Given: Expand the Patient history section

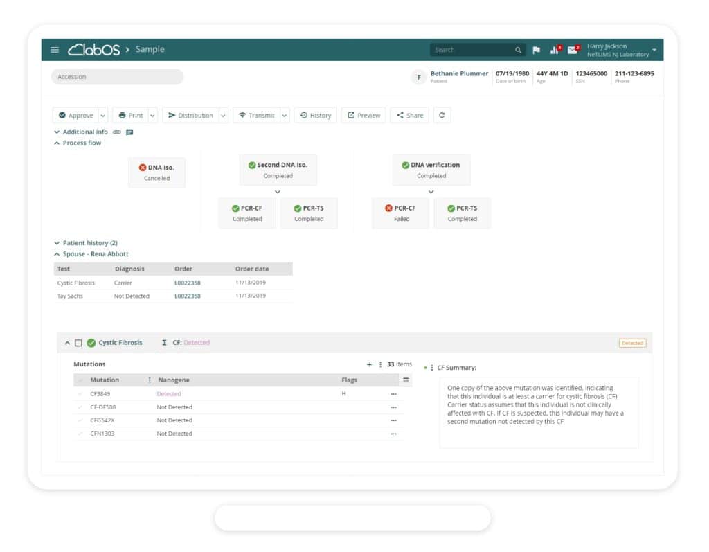Looking at the screenshot, I should (57, 243).
